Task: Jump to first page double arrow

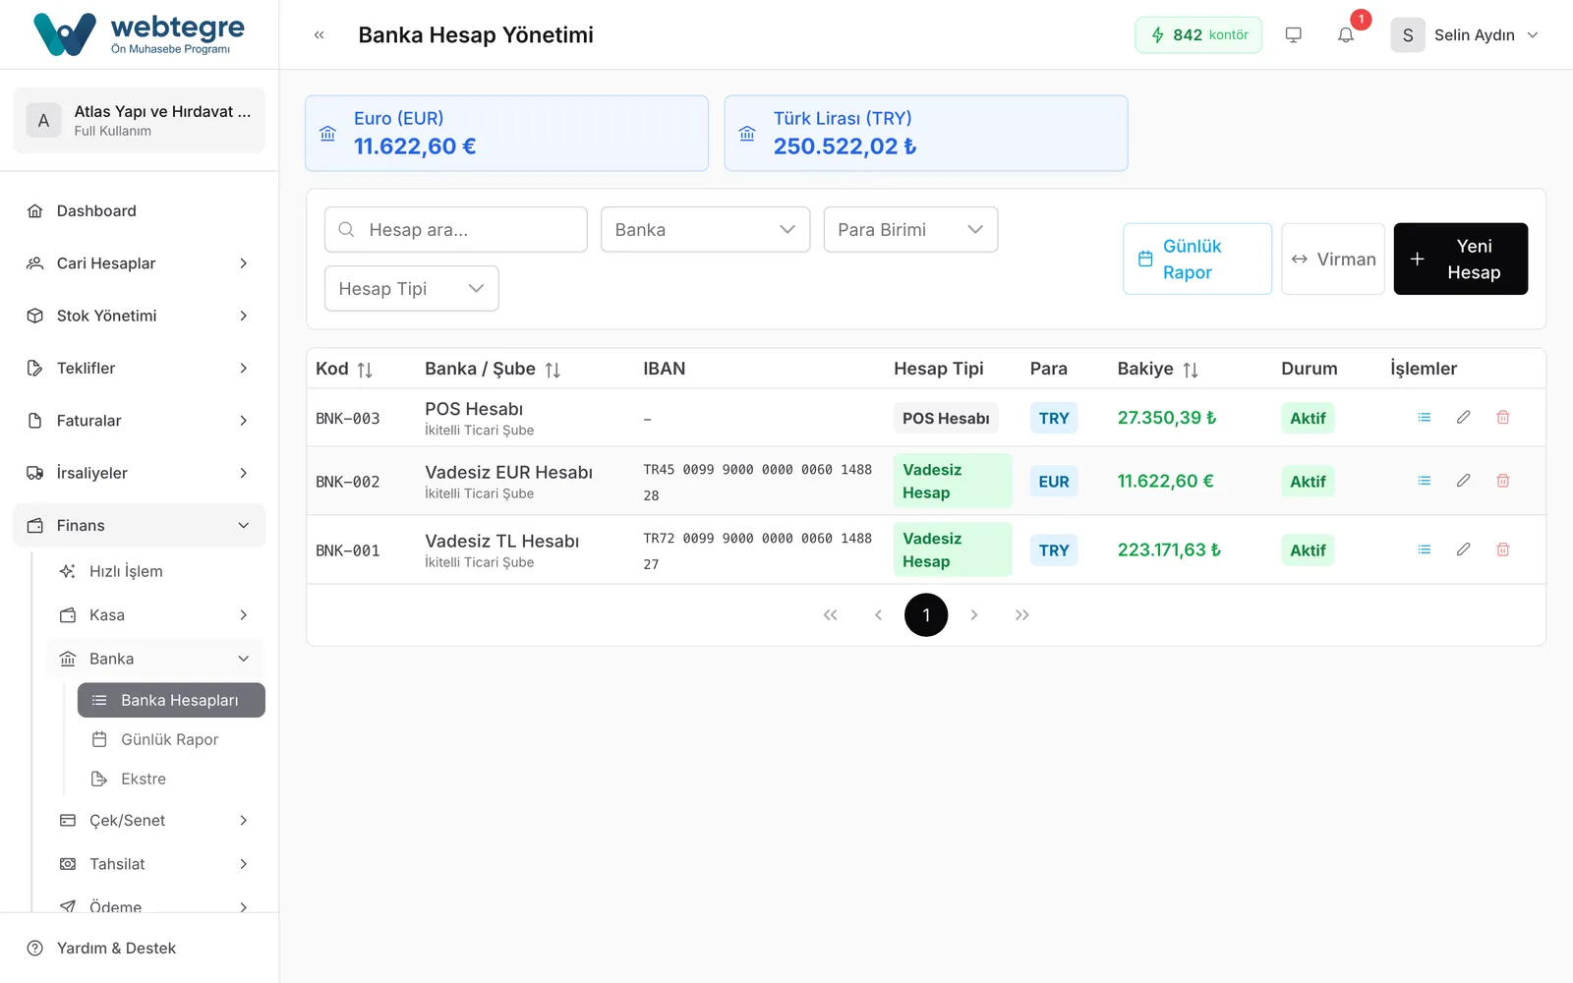Action: 831,615
